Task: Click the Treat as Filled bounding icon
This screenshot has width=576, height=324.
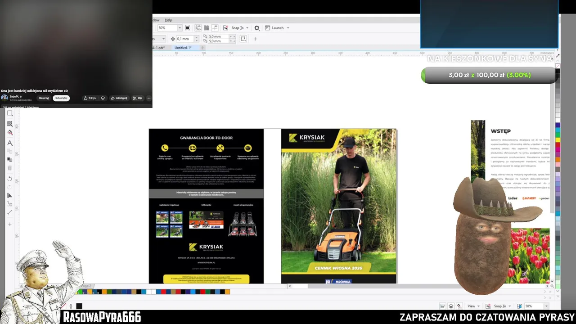Action: [243, 39]
